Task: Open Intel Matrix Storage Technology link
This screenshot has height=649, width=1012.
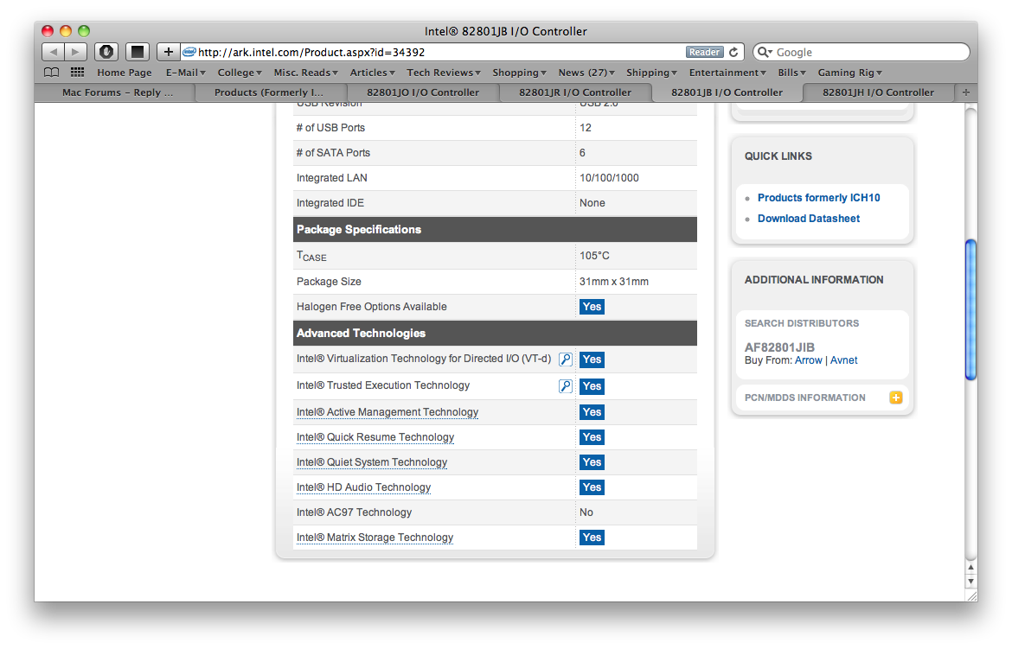Action: [375, 538]
